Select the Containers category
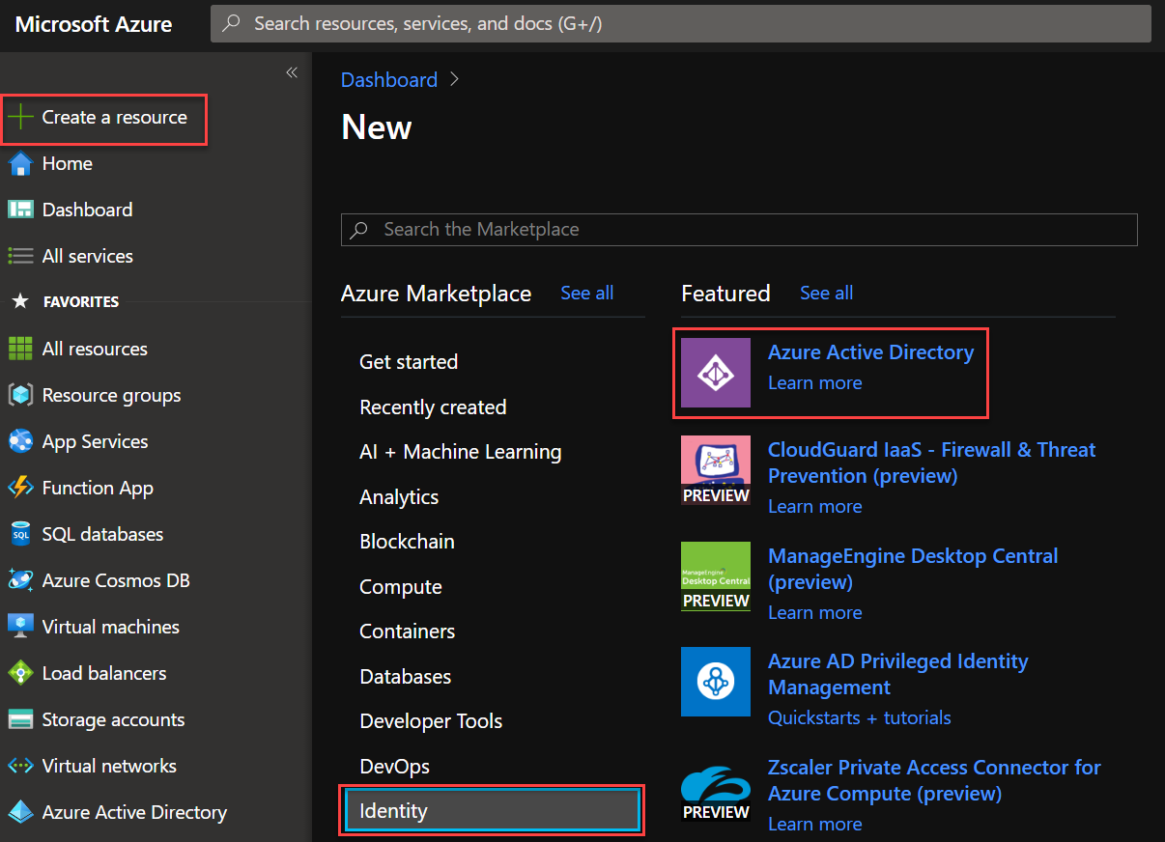Image resolution: width=1165 pixels, height=842 pixels. point(408,631)
